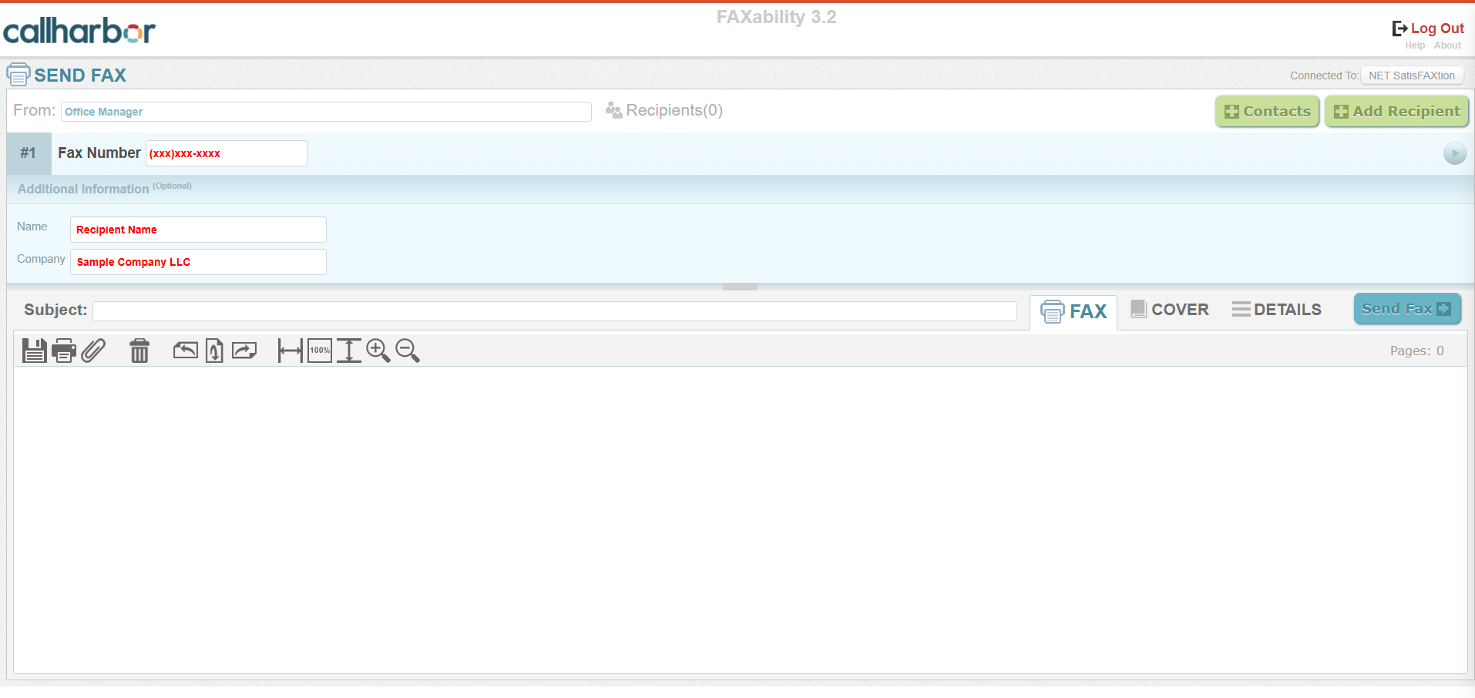Click the Add Recipient button
The height and width of the screenshot is (698, 1475).
click(x=1396, y=111)
